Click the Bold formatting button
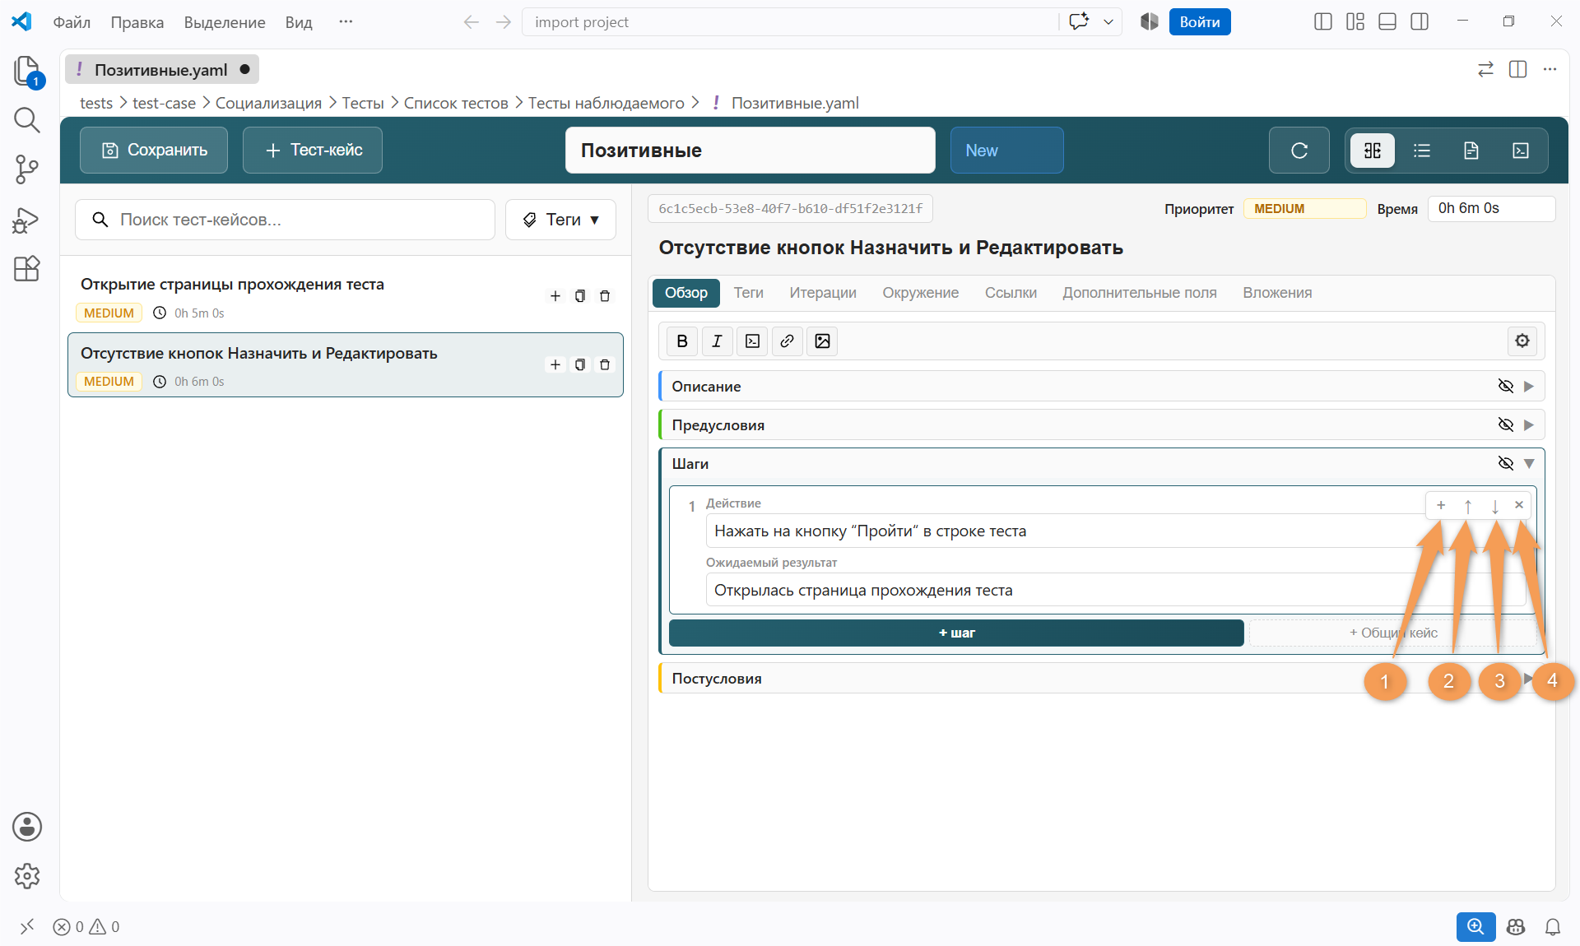Viewport: 1580px width, 946px height. tap(682, 341)
